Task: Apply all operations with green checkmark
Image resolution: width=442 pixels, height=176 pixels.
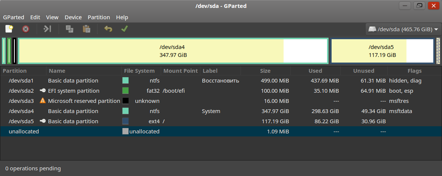Action: (124, 29)
